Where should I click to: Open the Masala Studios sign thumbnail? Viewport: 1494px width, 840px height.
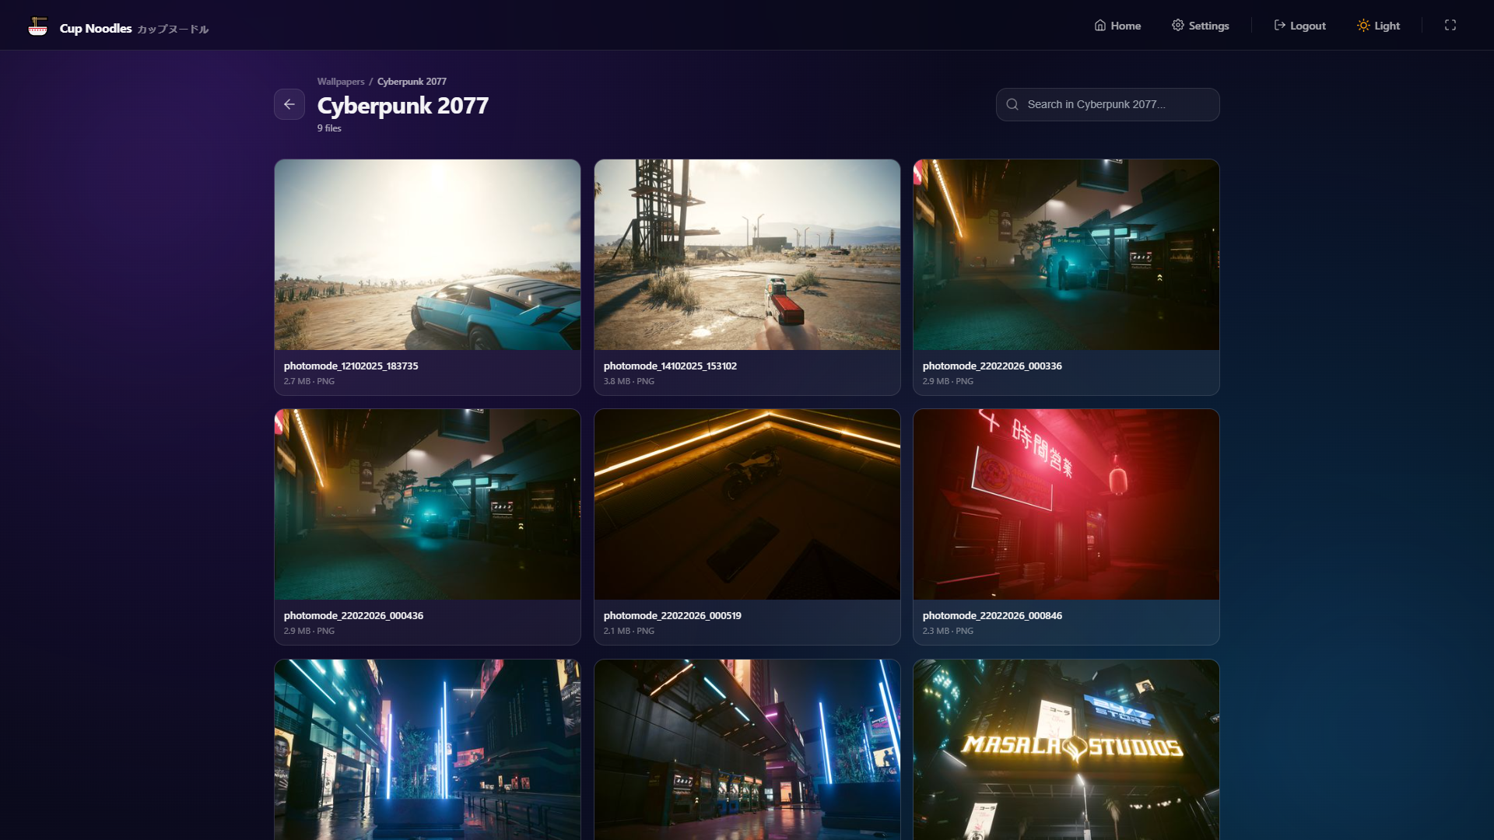click(1066, 750)
